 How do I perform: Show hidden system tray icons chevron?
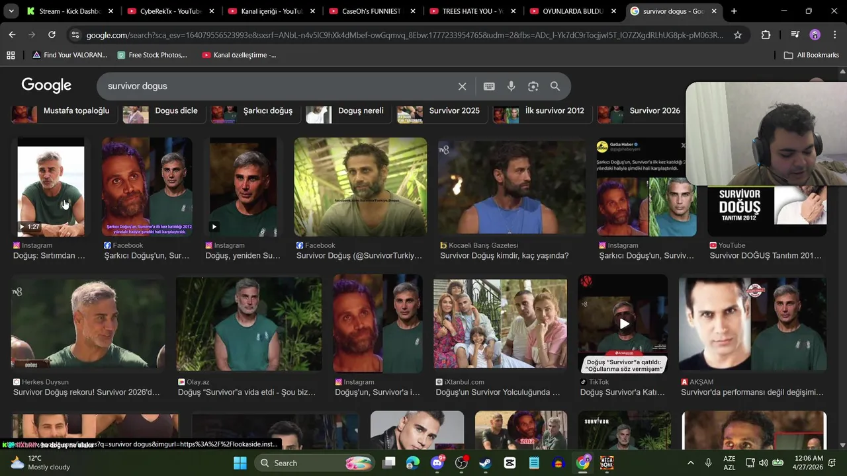point(691,463)
